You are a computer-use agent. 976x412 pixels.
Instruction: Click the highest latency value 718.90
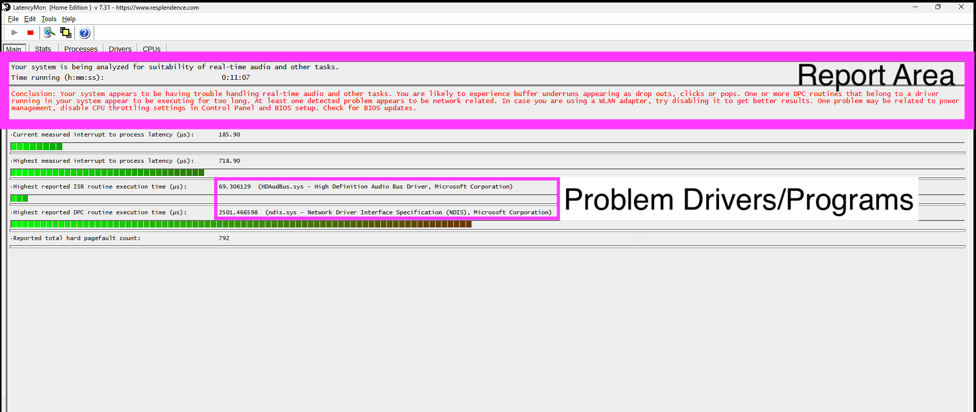[229, 161]
